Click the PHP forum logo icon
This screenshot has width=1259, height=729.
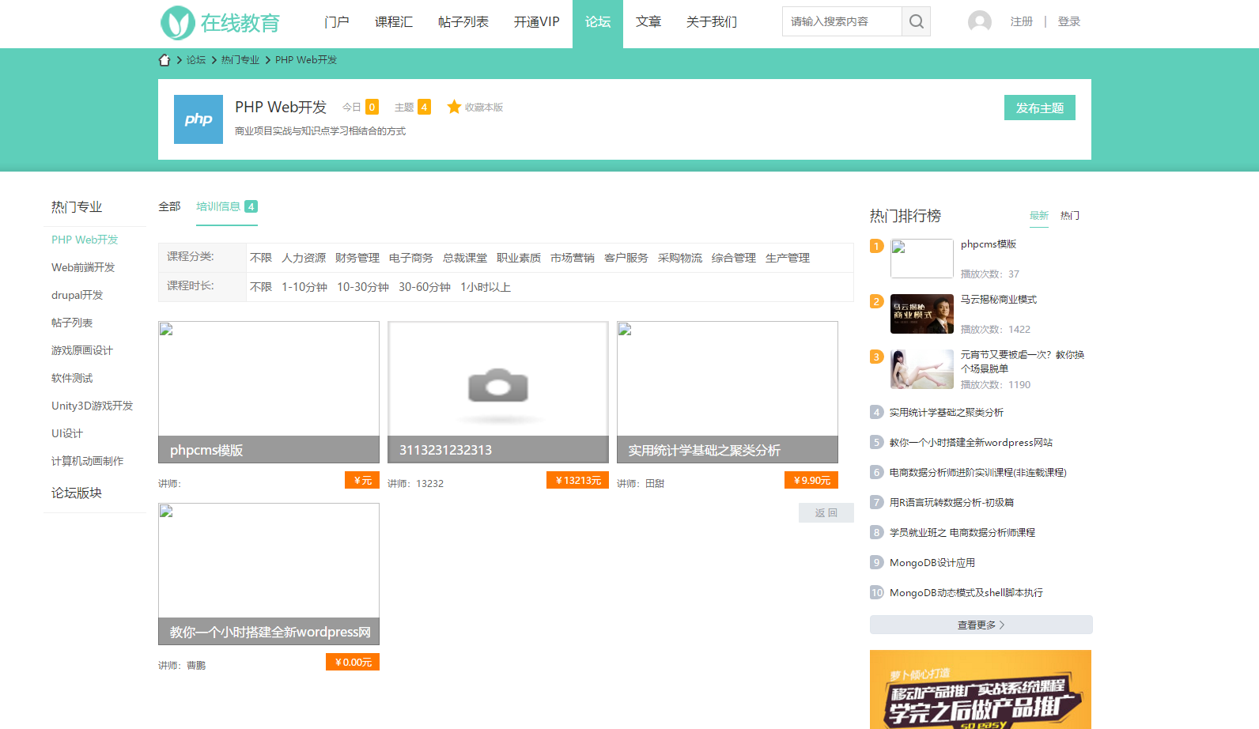tap(198, 119)
